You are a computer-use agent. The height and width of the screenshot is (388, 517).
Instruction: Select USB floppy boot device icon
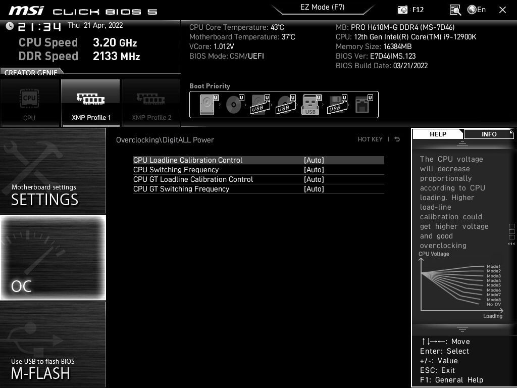(x=337, y=105)
